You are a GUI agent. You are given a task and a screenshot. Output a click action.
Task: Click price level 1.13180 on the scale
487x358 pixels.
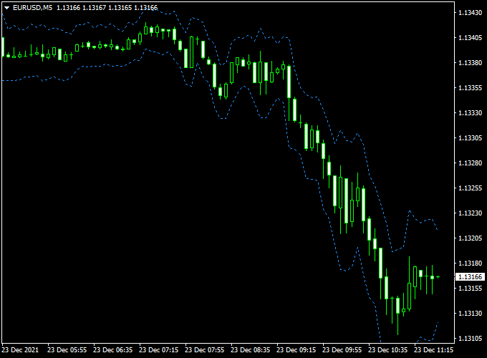click(x=471, y=263)
